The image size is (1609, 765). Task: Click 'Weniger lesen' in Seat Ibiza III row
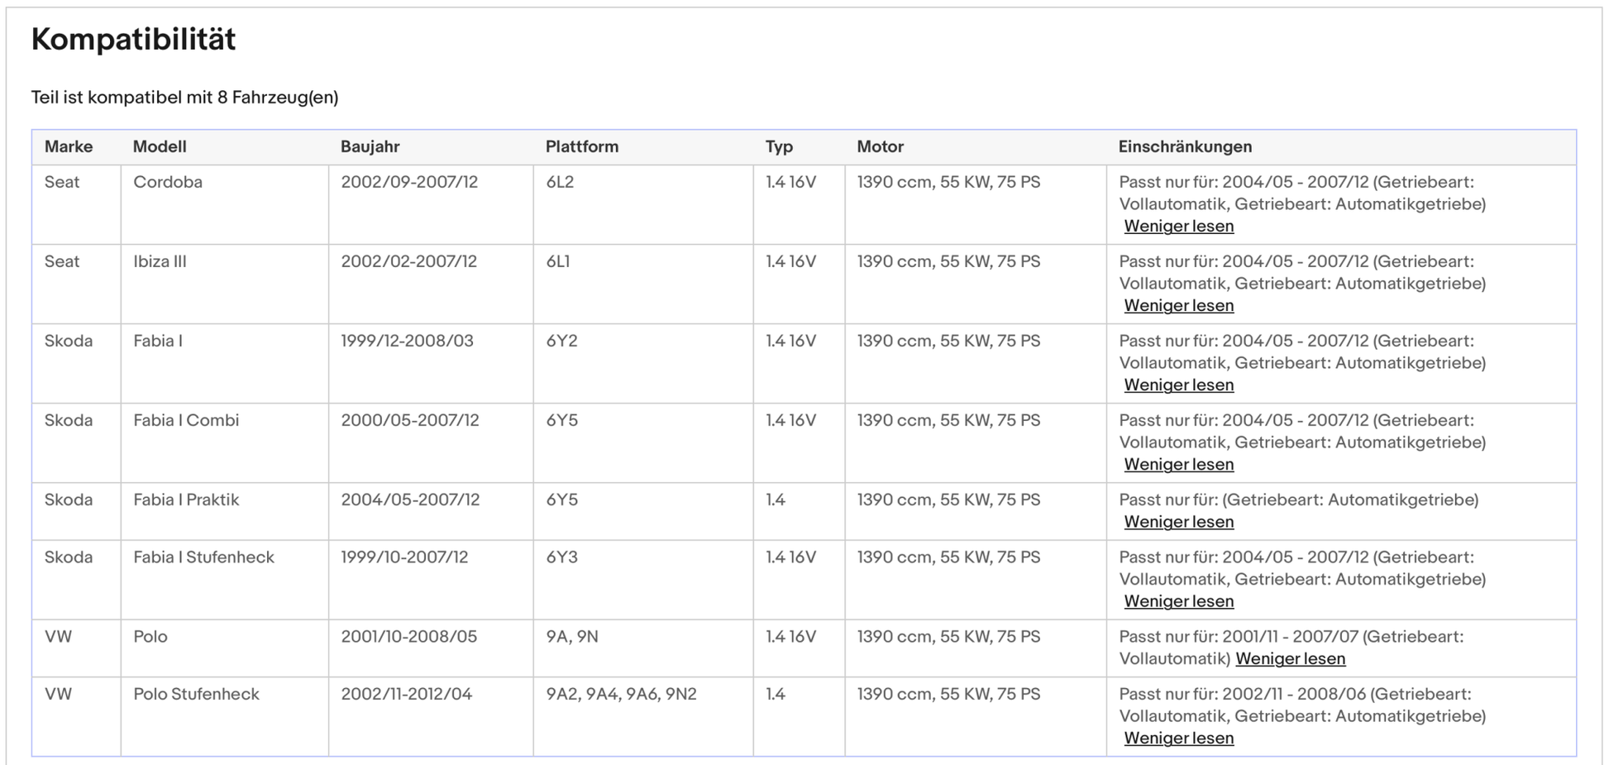point(1178,306)
